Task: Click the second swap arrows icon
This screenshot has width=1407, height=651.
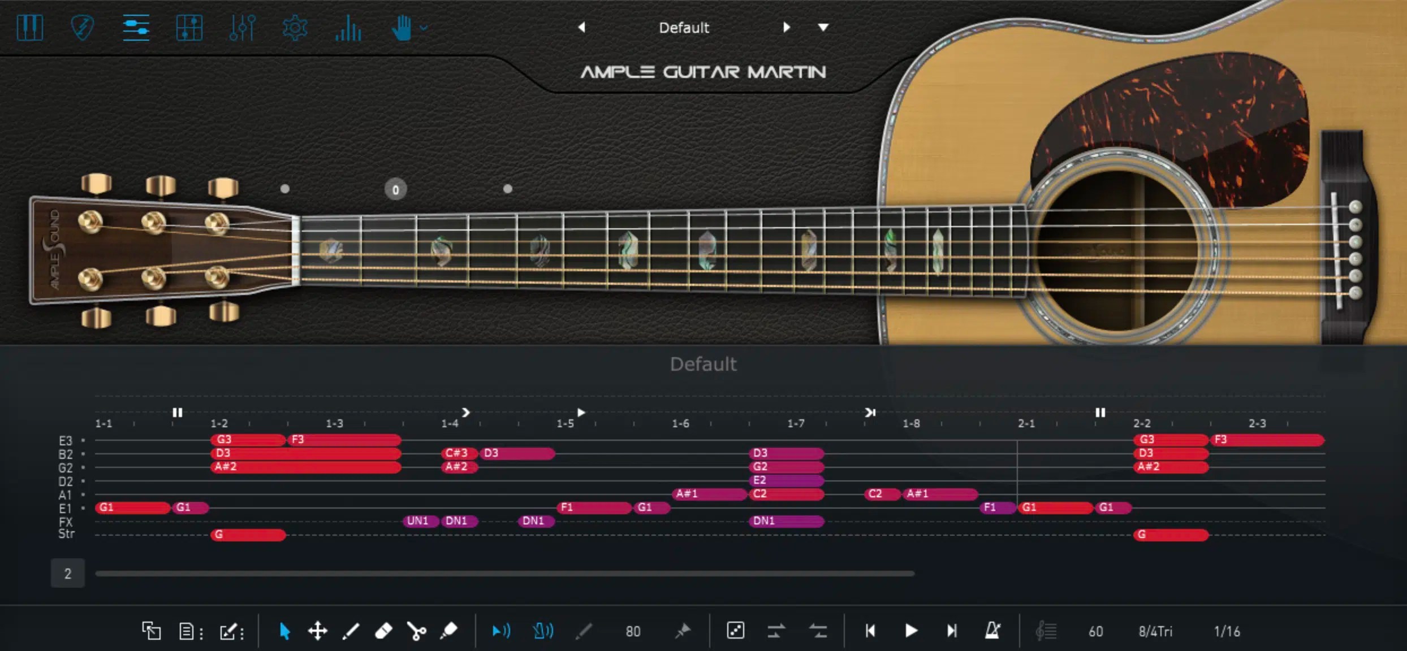Action: (x=818, y=631)
